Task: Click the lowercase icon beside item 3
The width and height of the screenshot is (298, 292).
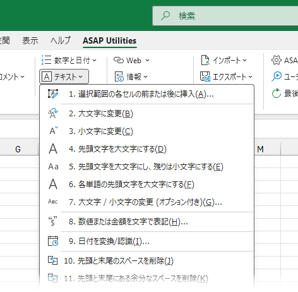Action: pos(54,131)
